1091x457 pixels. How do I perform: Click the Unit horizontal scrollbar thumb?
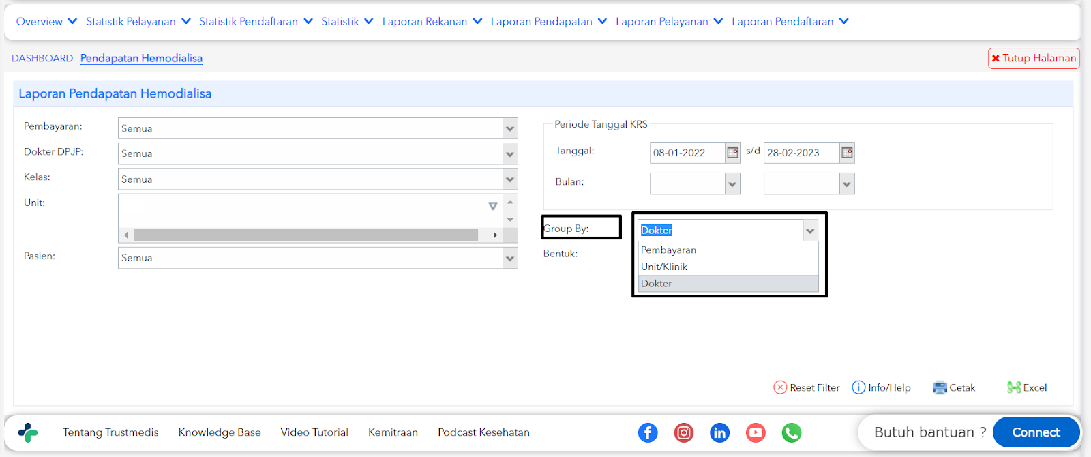click(305, 235)
